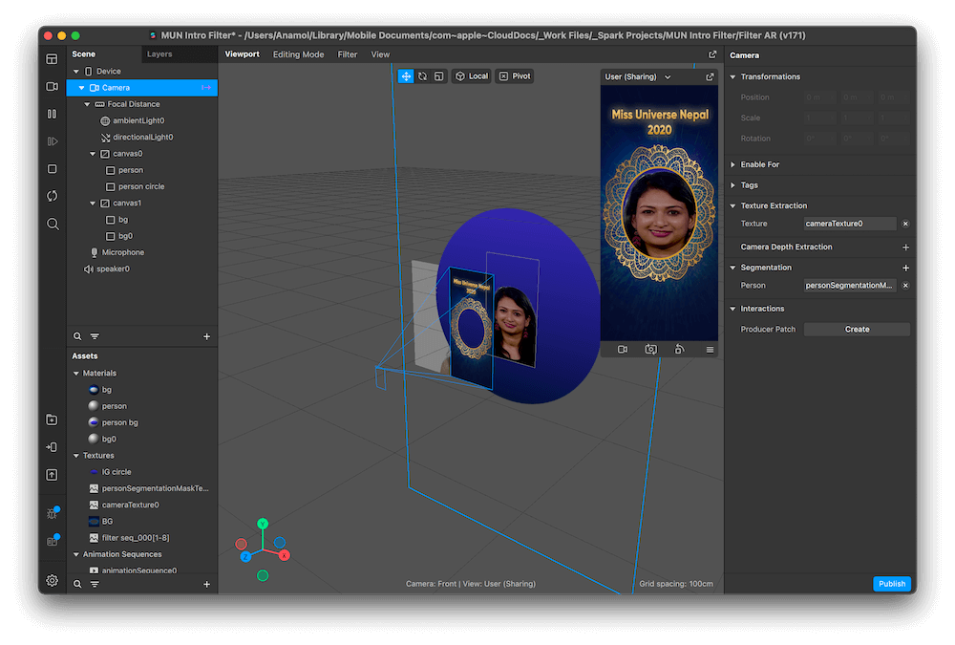Click the Restart loop icon in left toolbar

coord(52,196)
